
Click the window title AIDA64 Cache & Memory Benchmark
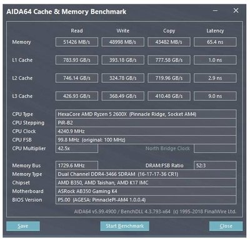point(66,12)
